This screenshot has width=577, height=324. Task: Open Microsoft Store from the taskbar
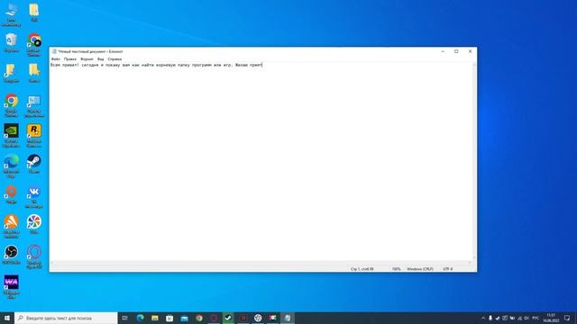point(169,318)
